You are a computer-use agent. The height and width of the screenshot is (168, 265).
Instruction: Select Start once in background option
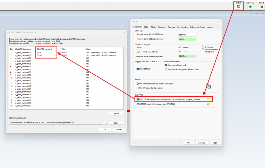point(166,69)
